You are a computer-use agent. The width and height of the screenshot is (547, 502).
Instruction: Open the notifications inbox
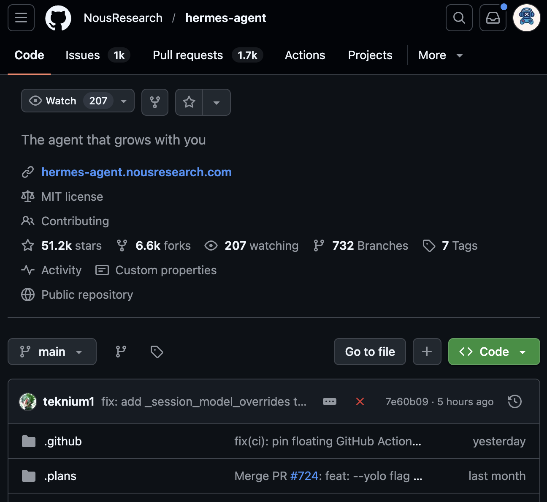pos(493,18)
